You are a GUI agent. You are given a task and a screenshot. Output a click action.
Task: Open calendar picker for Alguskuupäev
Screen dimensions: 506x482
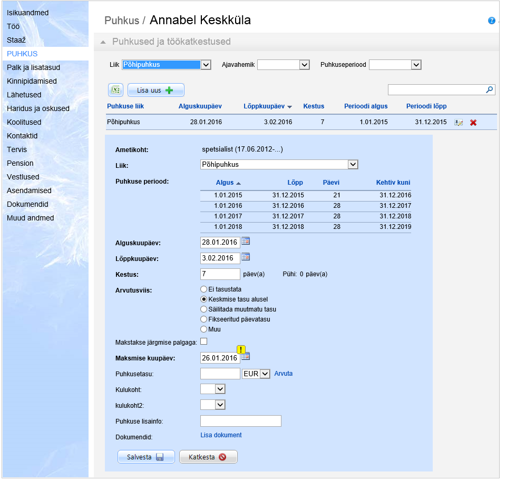246,242
